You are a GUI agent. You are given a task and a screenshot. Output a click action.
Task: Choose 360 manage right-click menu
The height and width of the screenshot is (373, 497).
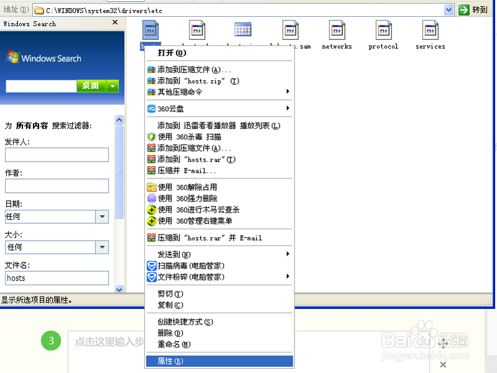coord(219,221)
